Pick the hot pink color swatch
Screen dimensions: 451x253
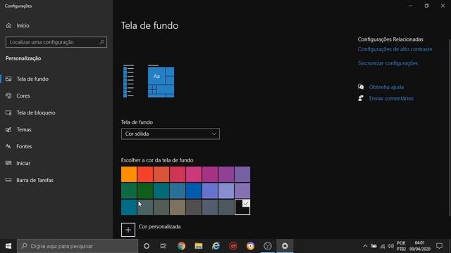point(194,174)
